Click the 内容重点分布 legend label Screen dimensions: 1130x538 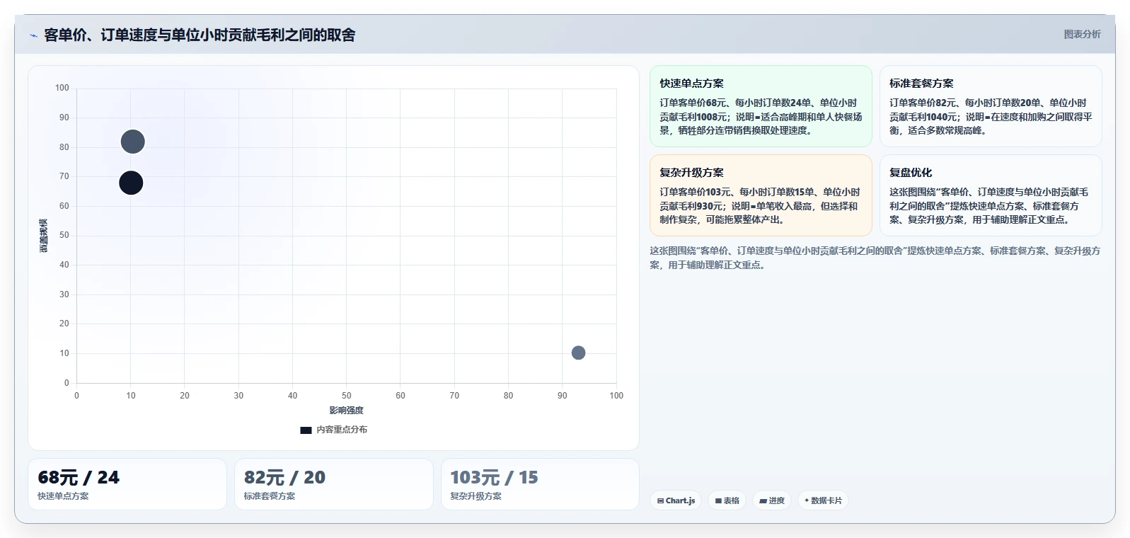342,430
